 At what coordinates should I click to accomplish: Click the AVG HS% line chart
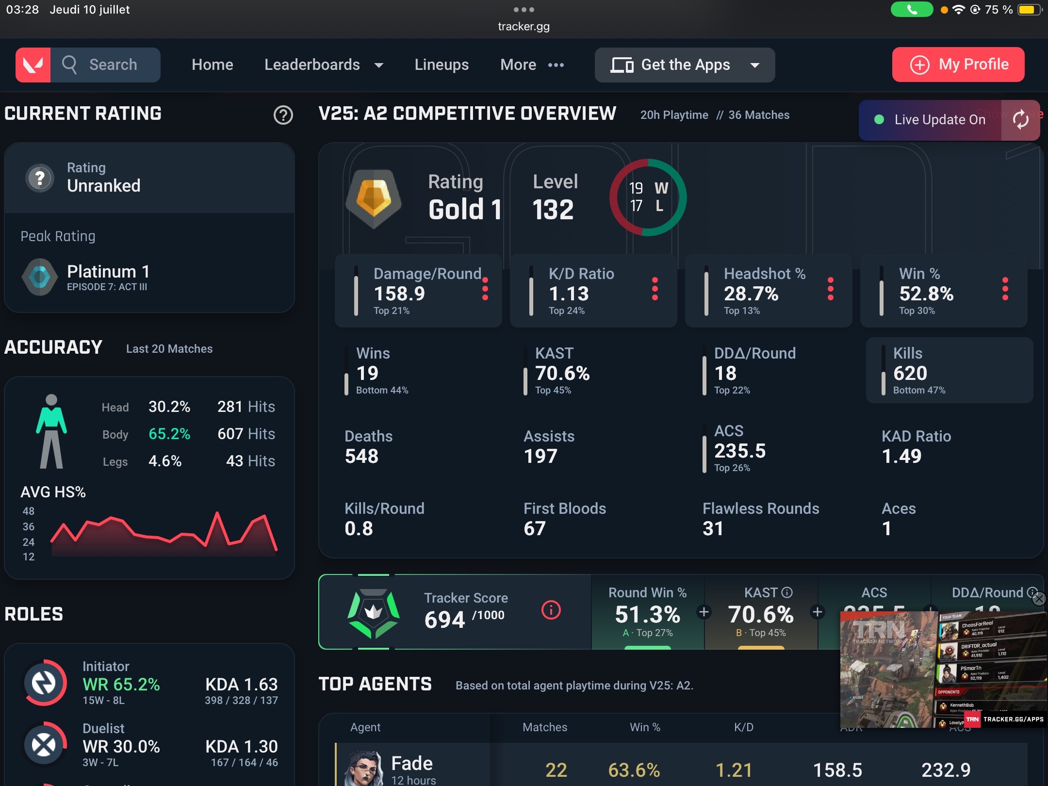click(163, 534)
